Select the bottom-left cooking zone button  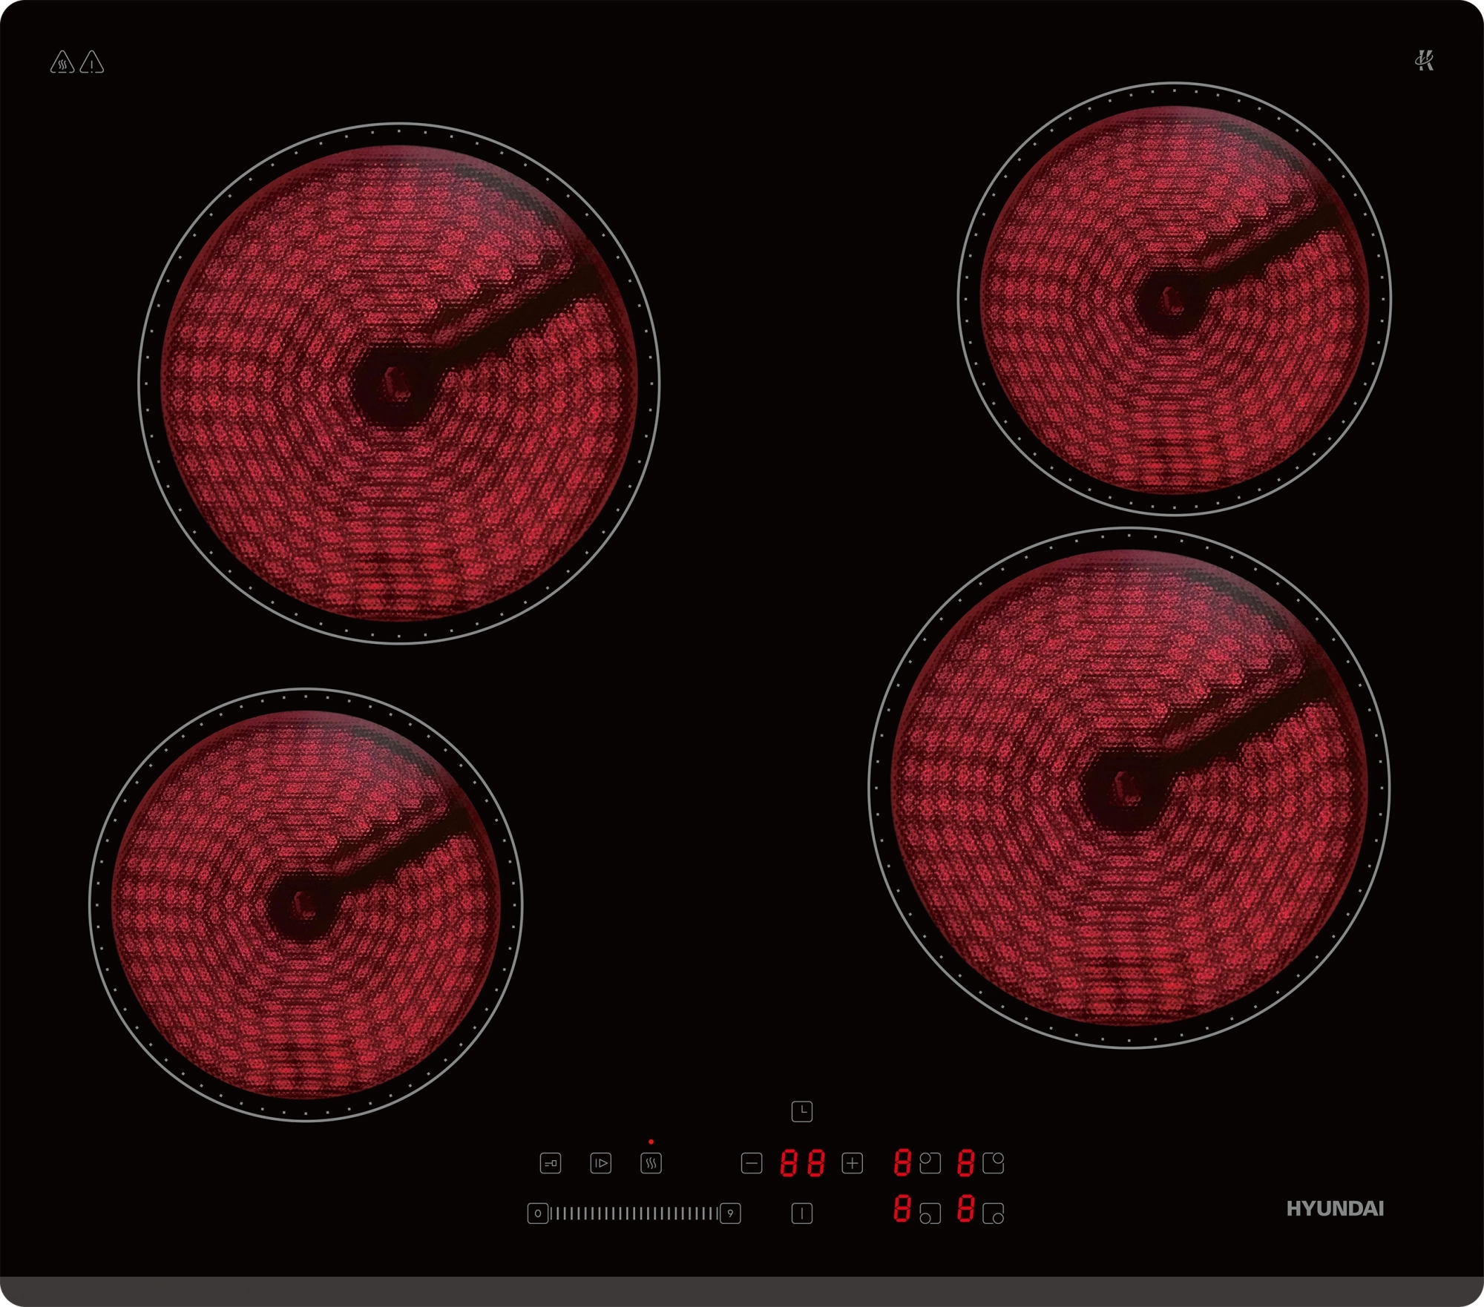coord(930,1214)
